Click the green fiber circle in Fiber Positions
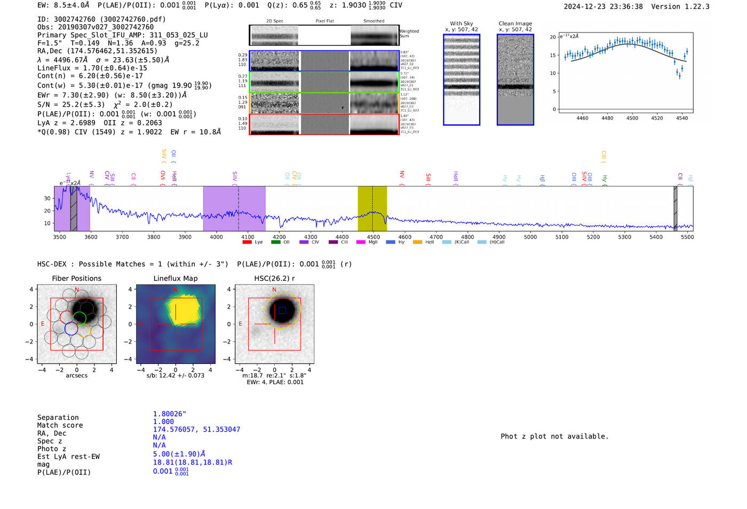747x509 pixels. click(x=80, y=318)
